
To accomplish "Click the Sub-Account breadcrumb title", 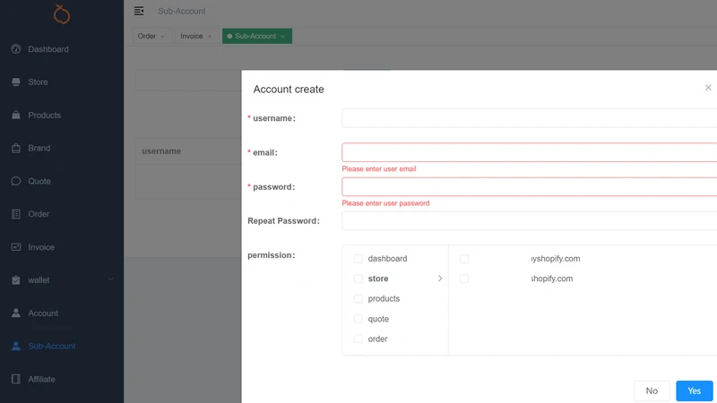I will point(182,11).
